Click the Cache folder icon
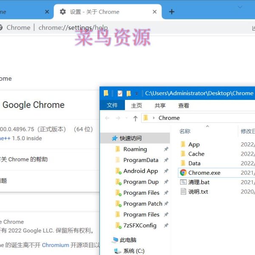Image resolution: width=255 pixels, height=255 pixels. [183, 153]
